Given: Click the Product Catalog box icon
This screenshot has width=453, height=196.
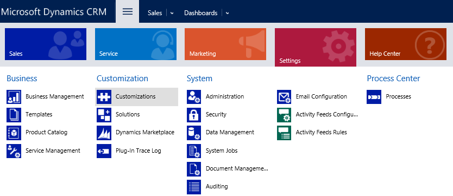Looking at the screenshot, I should (14, 133).
